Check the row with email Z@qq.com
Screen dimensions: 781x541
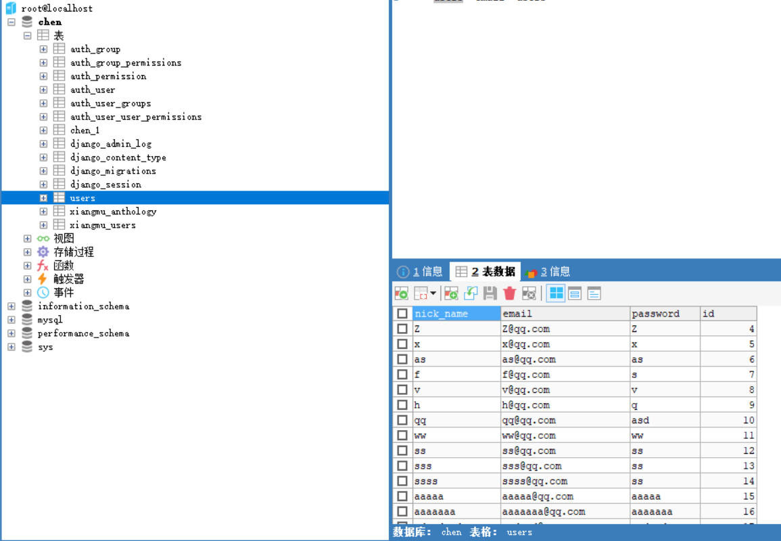pos(402,329)
